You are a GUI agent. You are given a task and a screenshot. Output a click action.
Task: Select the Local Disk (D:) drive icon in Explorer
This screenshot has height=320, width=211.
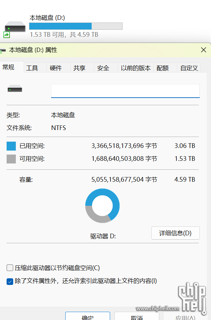(15, 29)
